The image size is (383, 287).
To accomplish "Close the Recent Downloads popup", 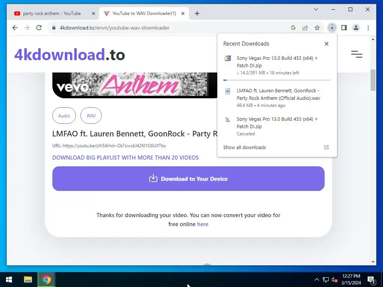I will (x=326, y=44).
